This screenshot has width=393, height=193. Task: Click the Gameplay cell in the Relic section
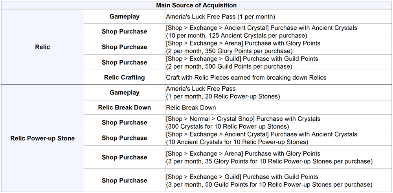[124, 17]
